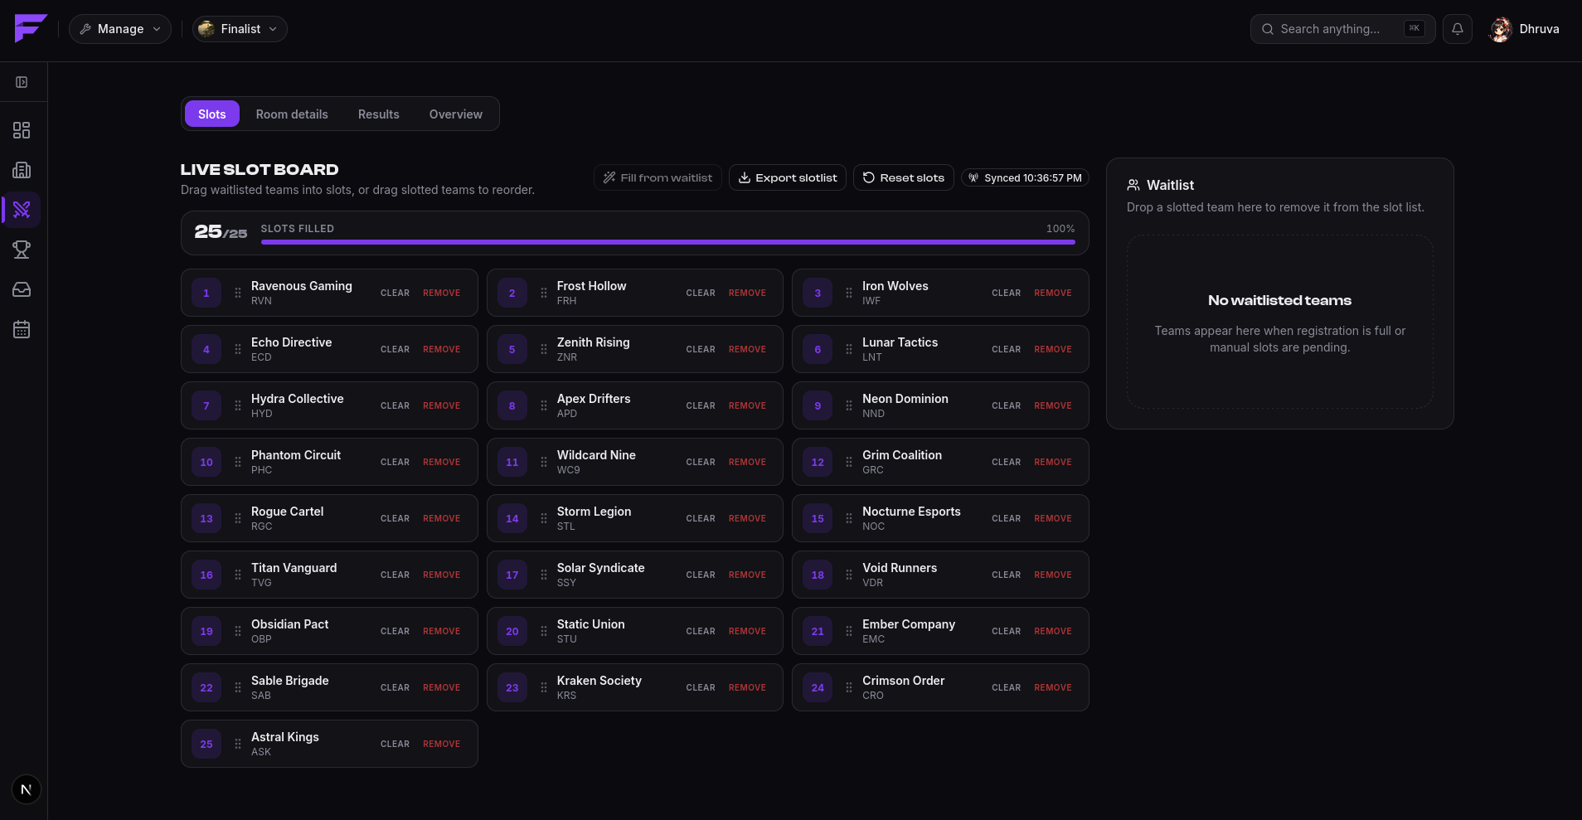Clear the Astral Kings slot
Image resolution: width=1582 pixels, height=820 pixels.
coord(395,744)
